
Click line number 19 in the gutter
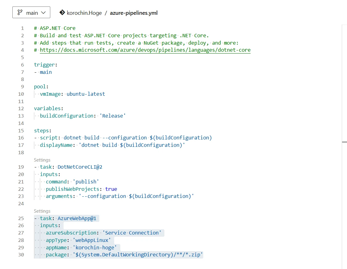(x=21, y=167)
